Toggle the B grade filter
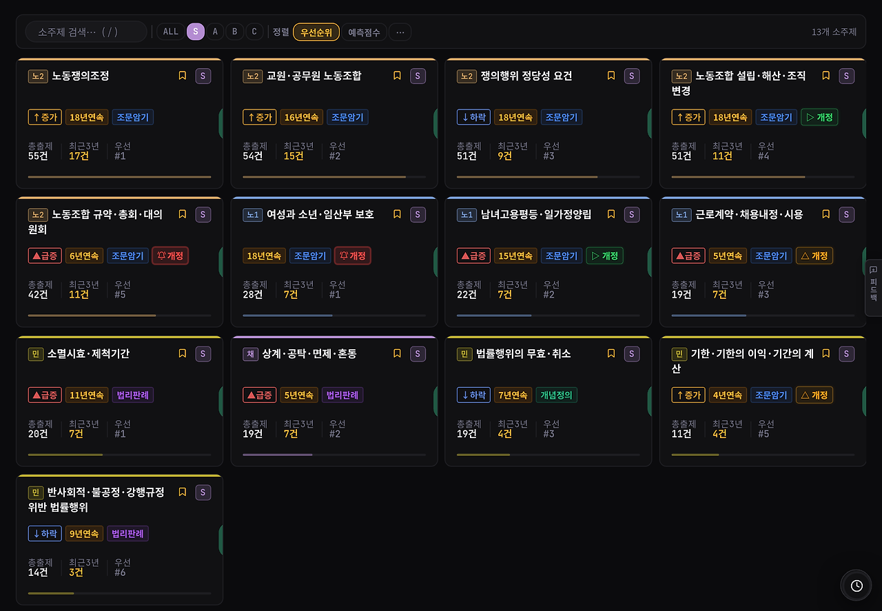The width and height of the screenshot is (882, 611). click(x=234, y=32)
